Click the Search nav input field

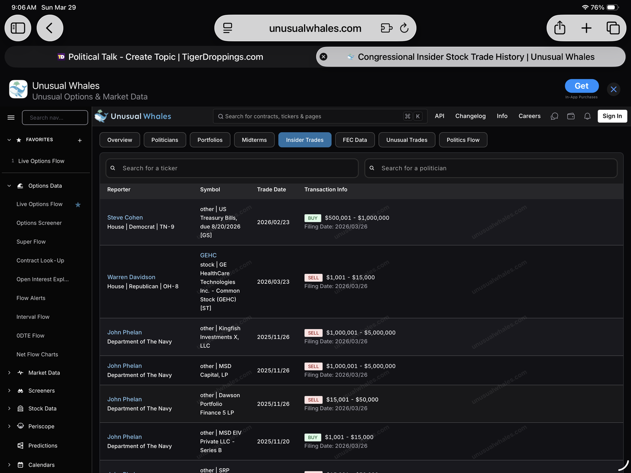55,117
